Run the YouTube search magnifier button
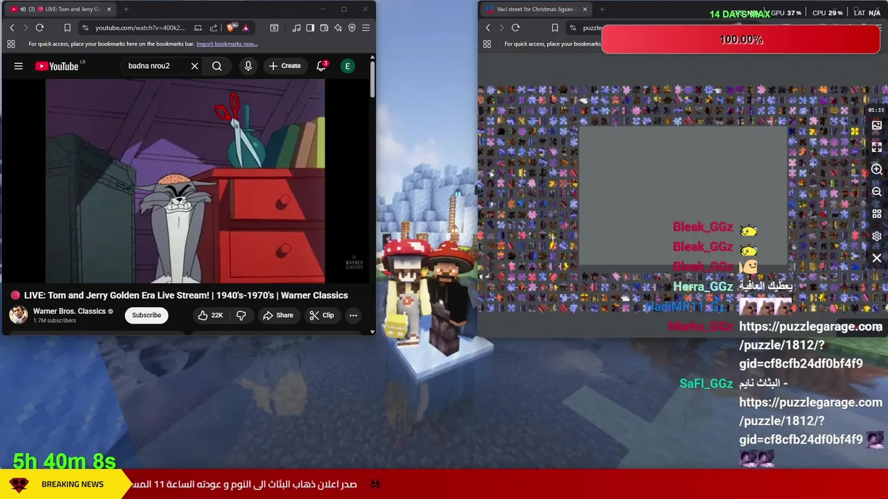The width and height of the screenshot is (888, 499). 217,66
